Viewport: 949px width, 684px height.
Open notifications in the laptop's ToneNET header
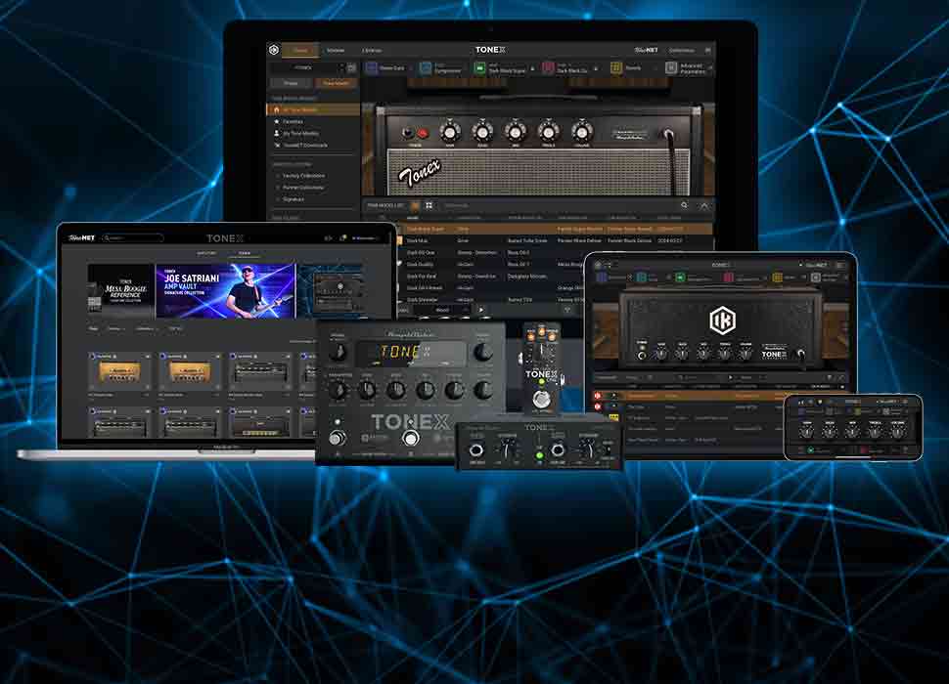342,238
